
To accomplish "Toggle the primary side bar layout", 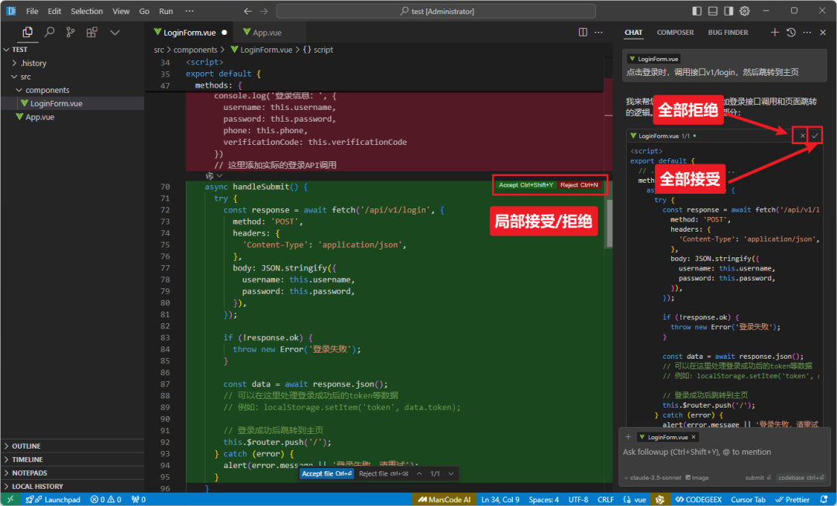I will 697,11.
